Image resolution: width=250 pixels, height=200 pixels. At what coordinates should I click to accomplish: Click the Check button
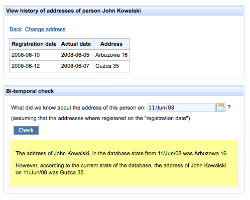coord(26,130)
